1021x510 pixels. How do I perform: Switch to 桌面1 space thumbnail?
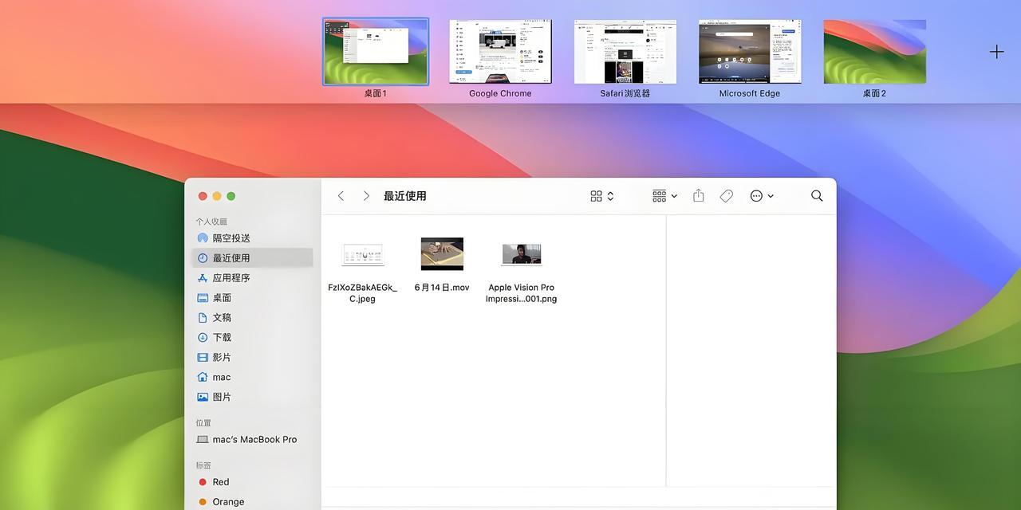[x=376, y=52]
